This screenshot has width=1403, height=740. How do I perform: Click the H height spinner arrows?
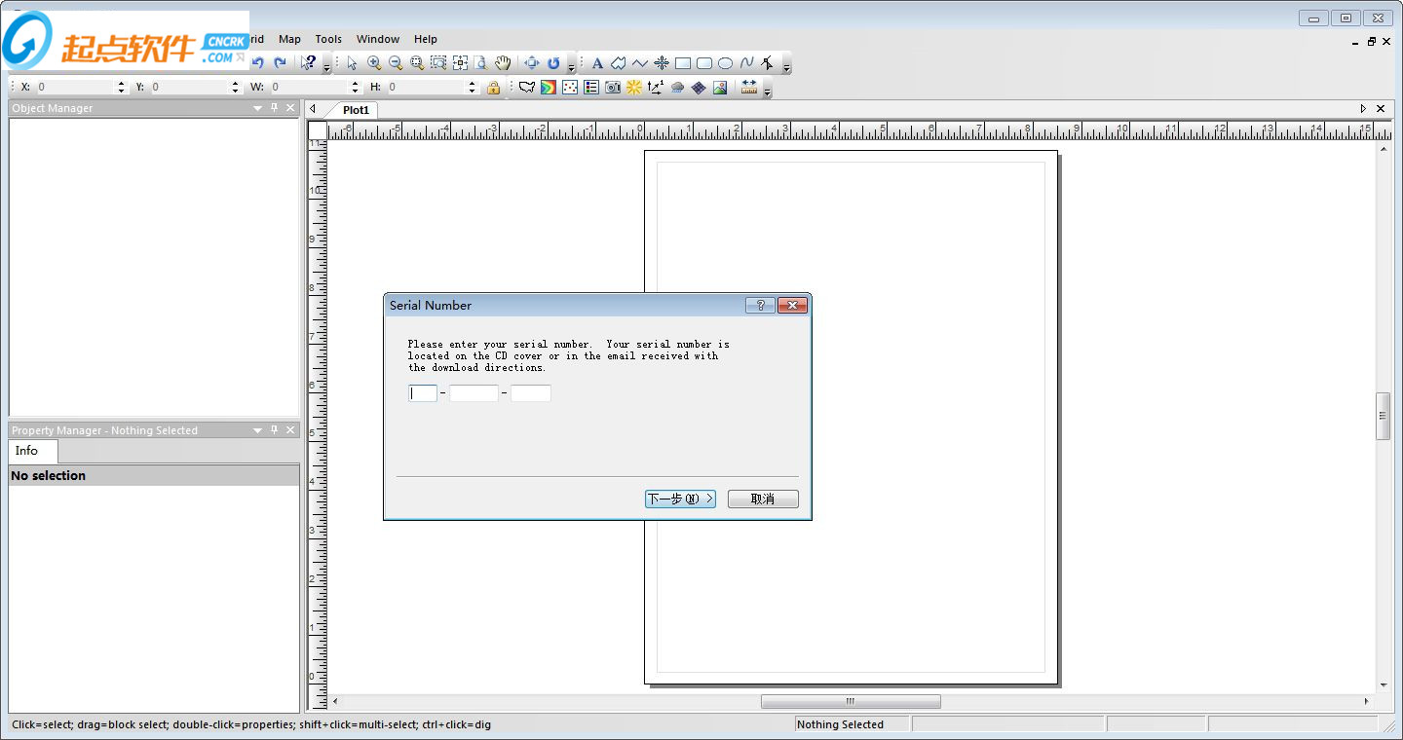[x=473, y=88]
